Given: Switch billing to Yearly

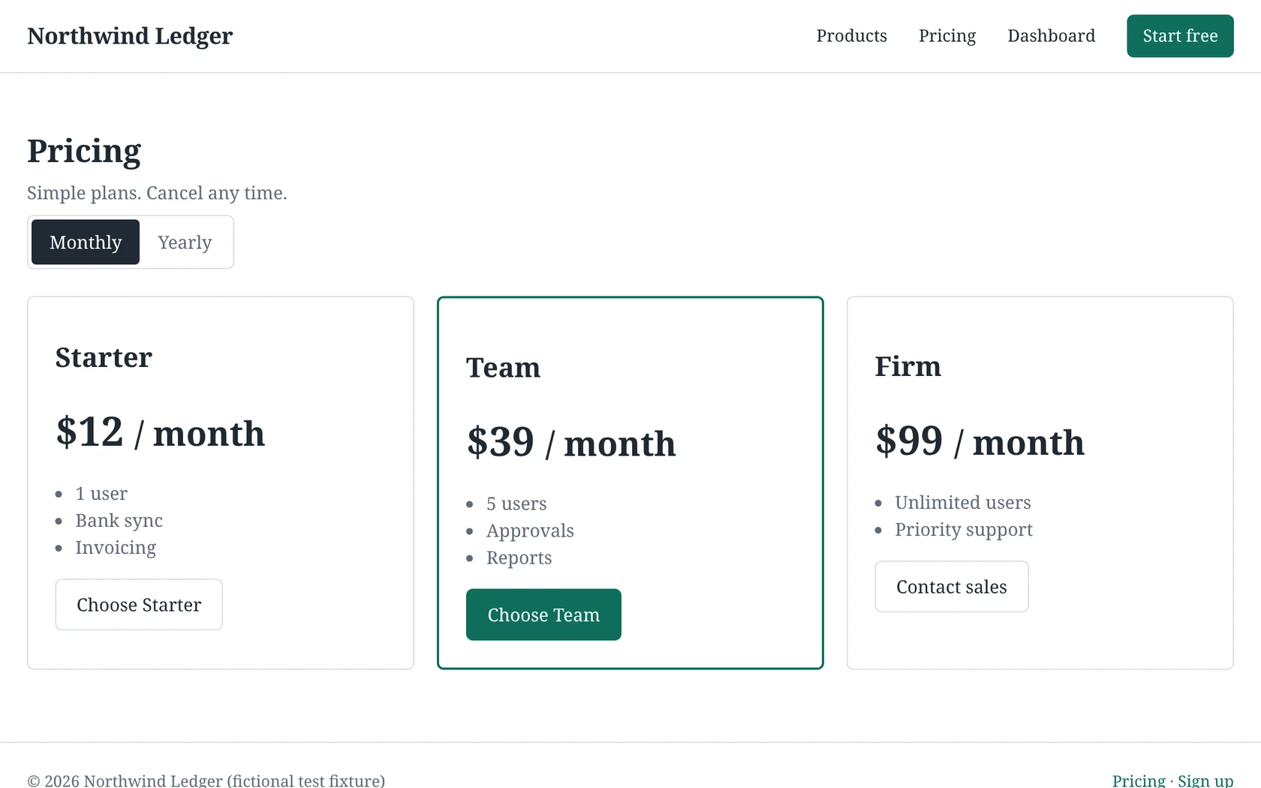Looking at the screenshot, I should click(x=185, y=242).
